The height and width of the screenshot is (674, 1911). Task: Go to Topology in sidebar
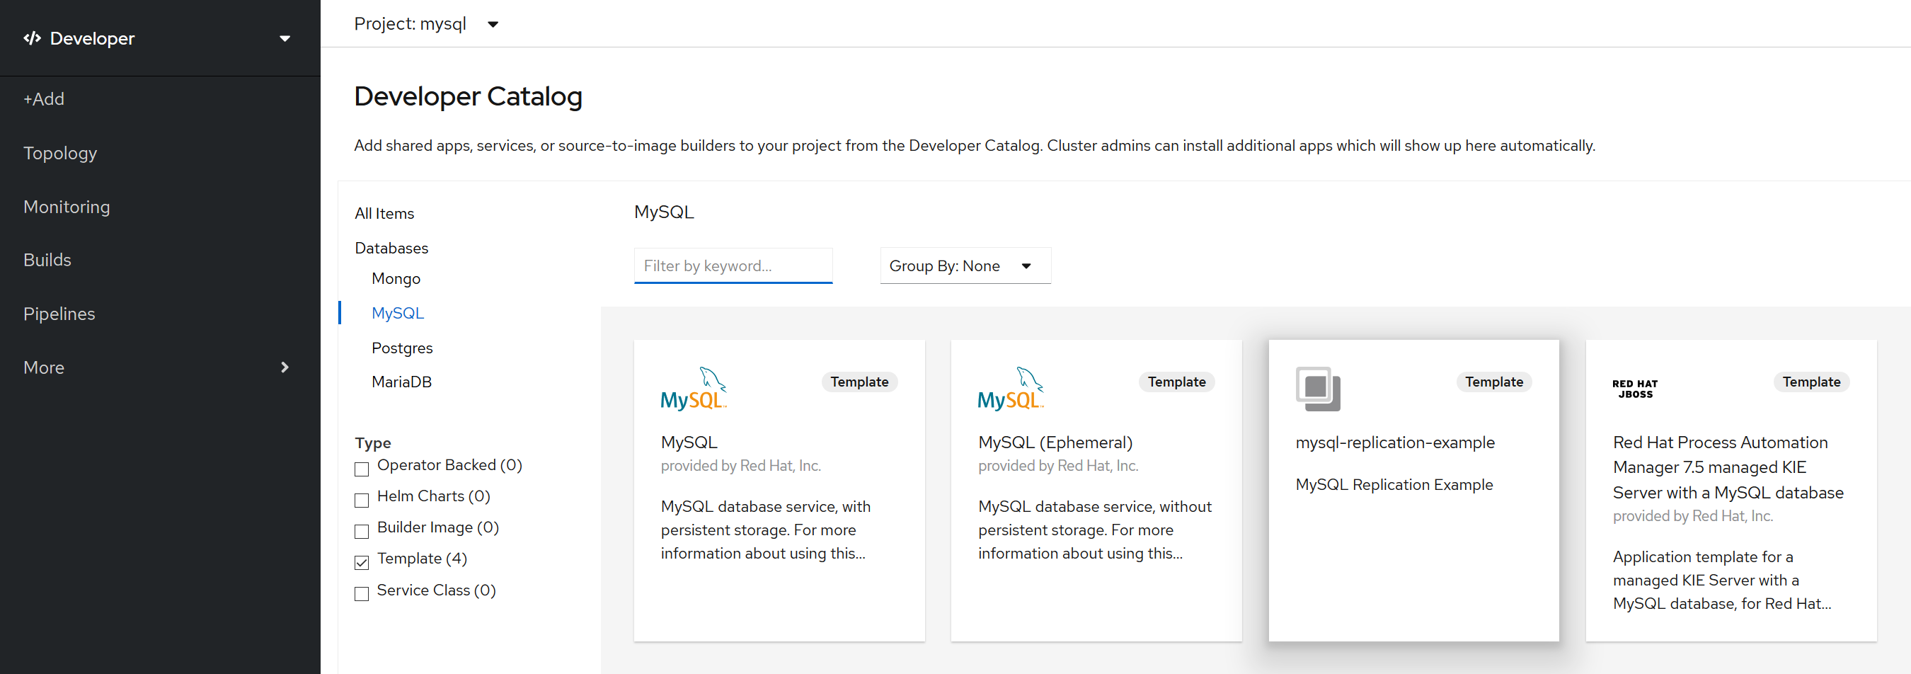click(60, 153)
